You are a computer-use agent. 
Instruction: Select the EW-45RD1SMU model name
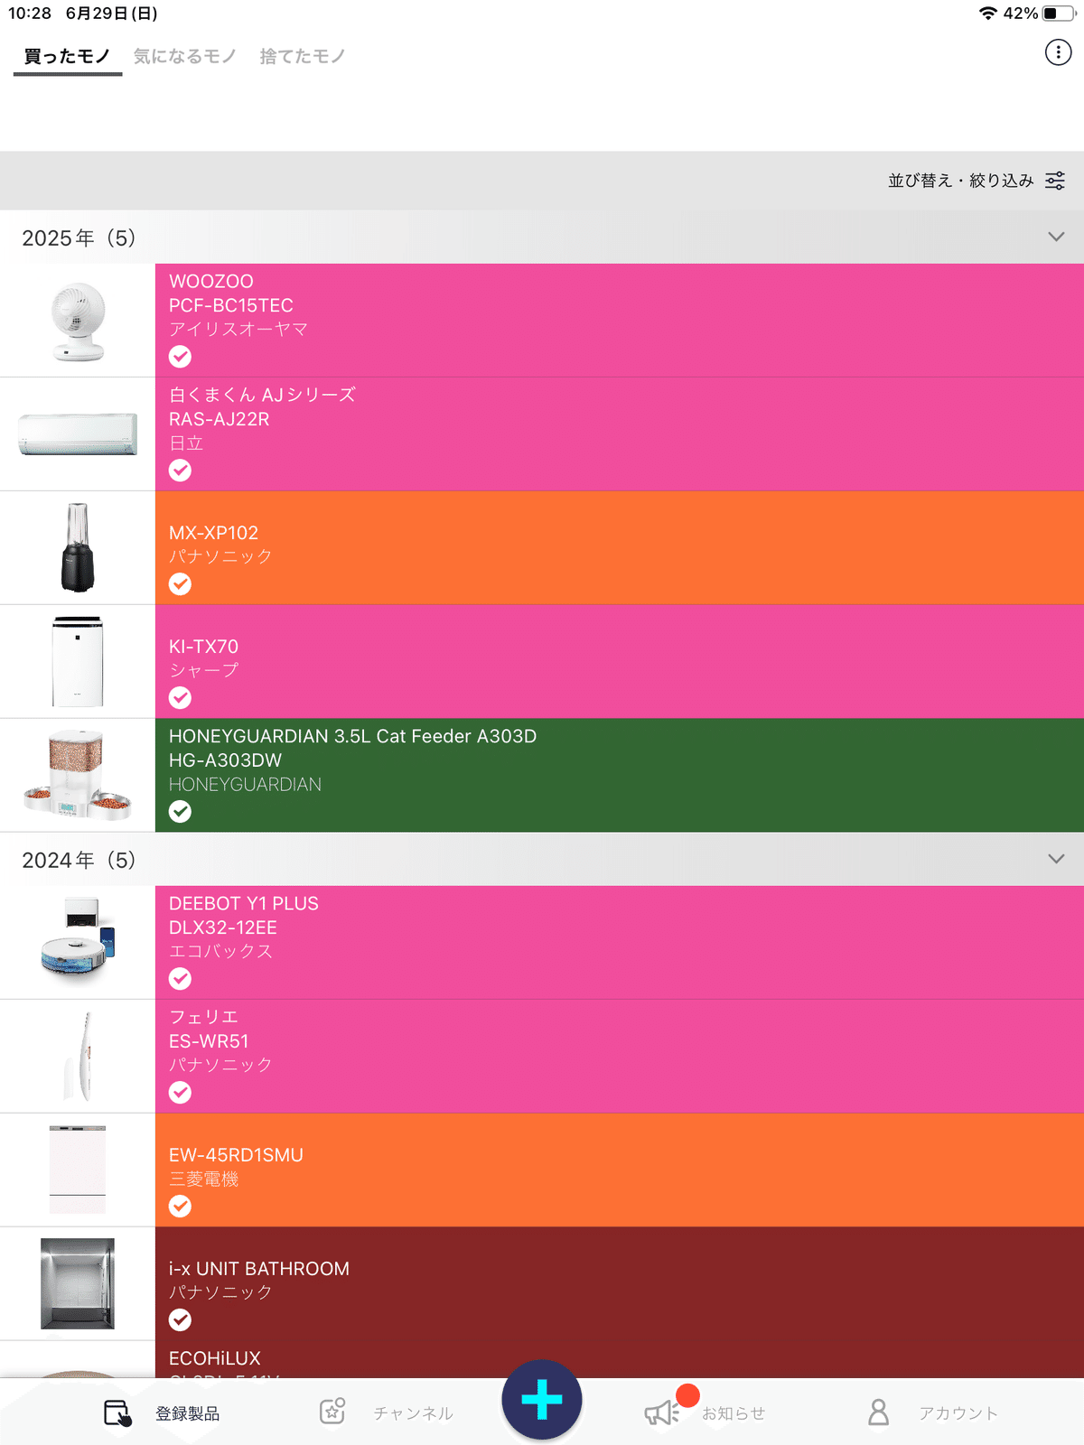[237, 1155]
